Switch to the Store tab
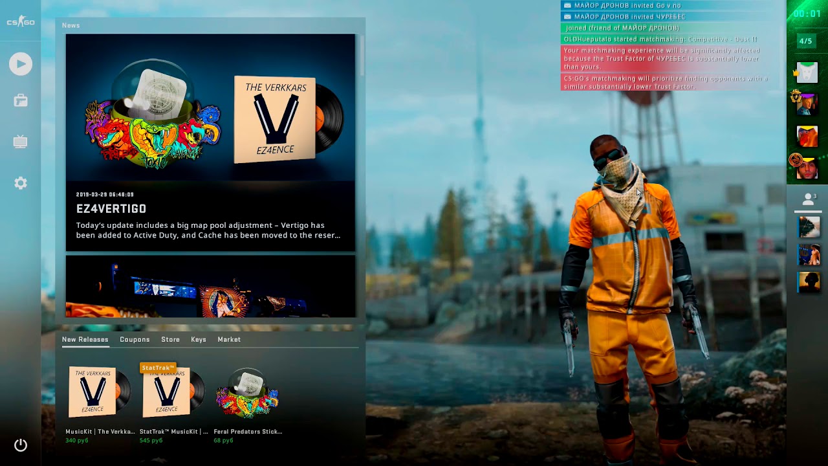The height and width of the screenshot is (466, 828). [x=170, y=339]
